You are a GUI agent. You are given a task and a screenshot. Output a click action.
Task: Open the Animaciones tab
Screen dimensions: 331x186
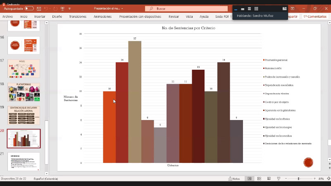(102, 16)
